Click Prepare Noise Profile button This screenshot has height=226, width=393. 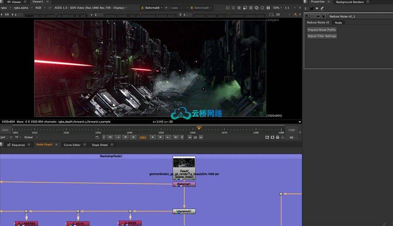coord(322,30)
